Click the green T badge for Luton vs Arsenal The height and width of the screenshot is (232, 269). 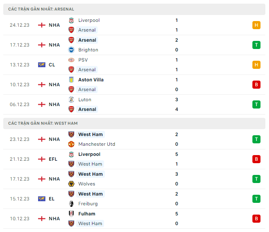[256, 104]
